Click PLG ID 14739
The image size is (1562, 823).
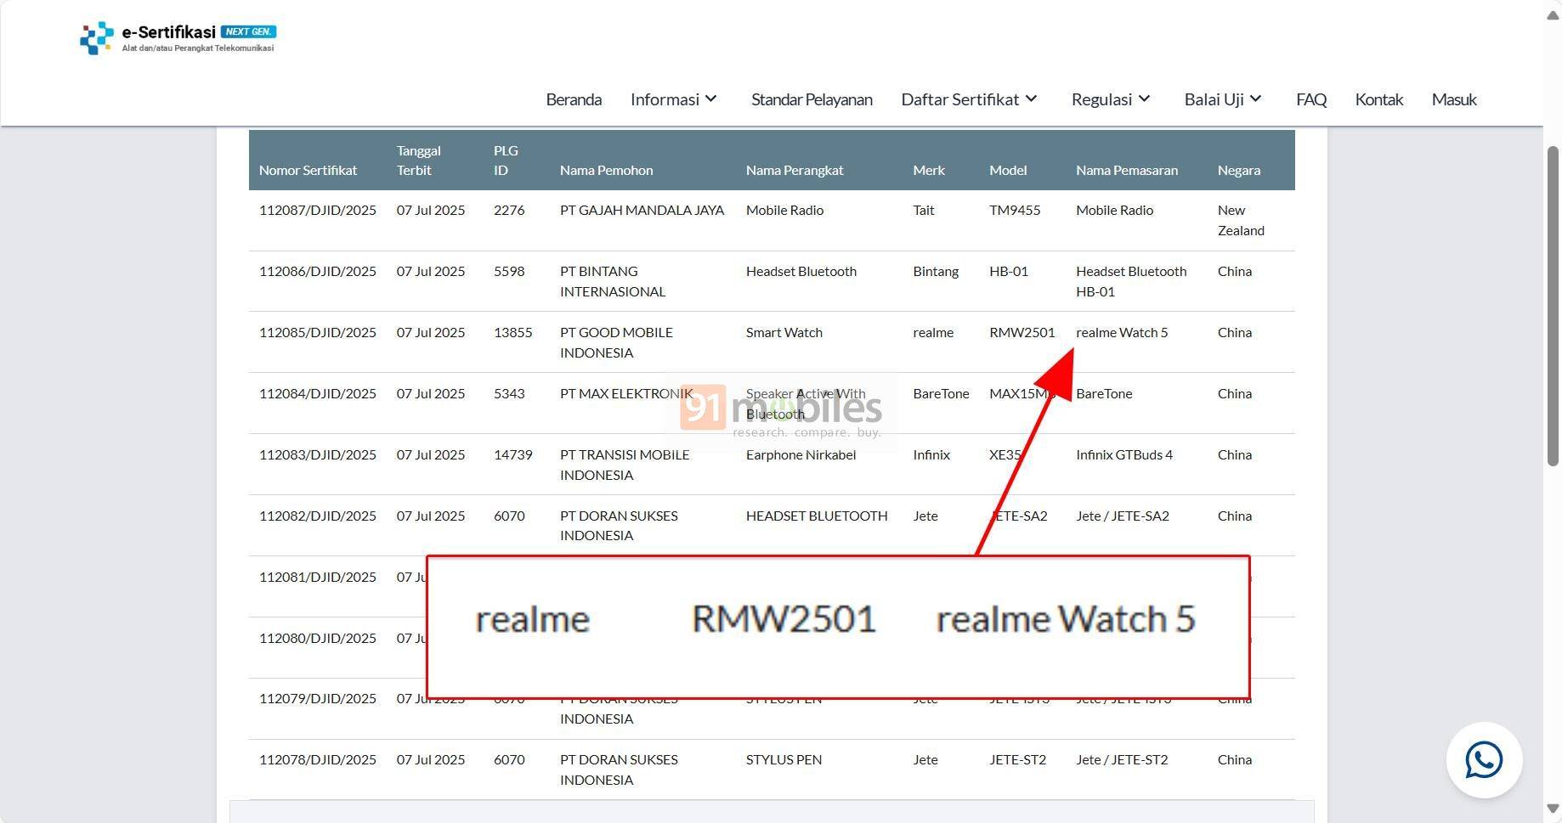tap(513, 454)
